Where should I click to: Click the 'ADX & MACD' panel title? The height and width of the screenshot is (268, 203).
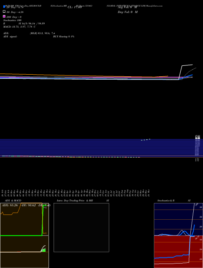[x=13, y=201]
